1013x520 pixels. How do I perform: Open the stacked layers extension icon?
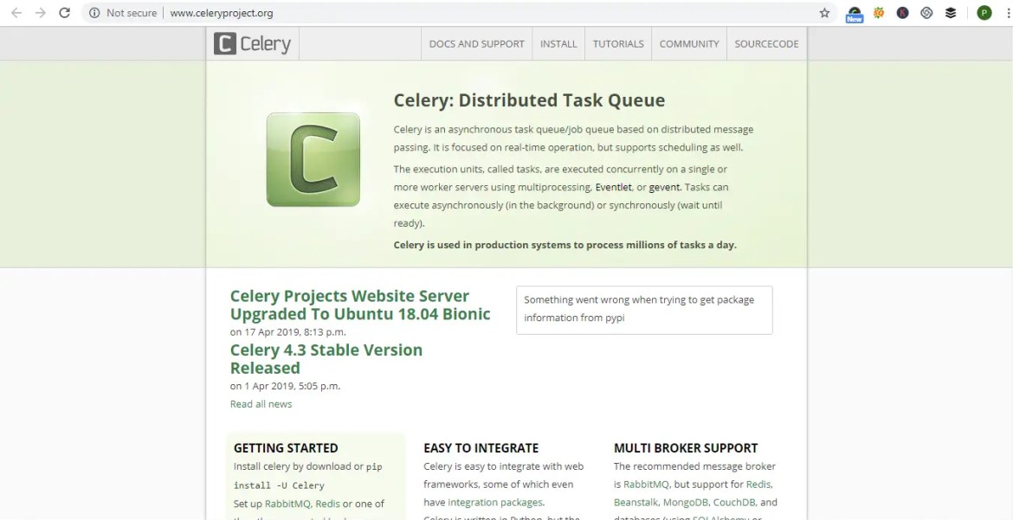[x=951, y=13]
